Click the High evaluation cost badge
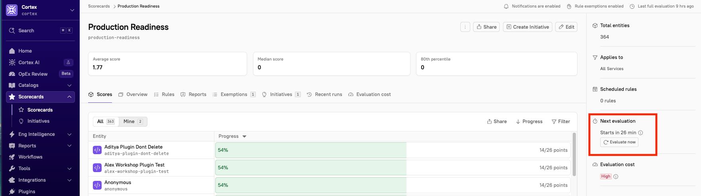 (606, 176)
